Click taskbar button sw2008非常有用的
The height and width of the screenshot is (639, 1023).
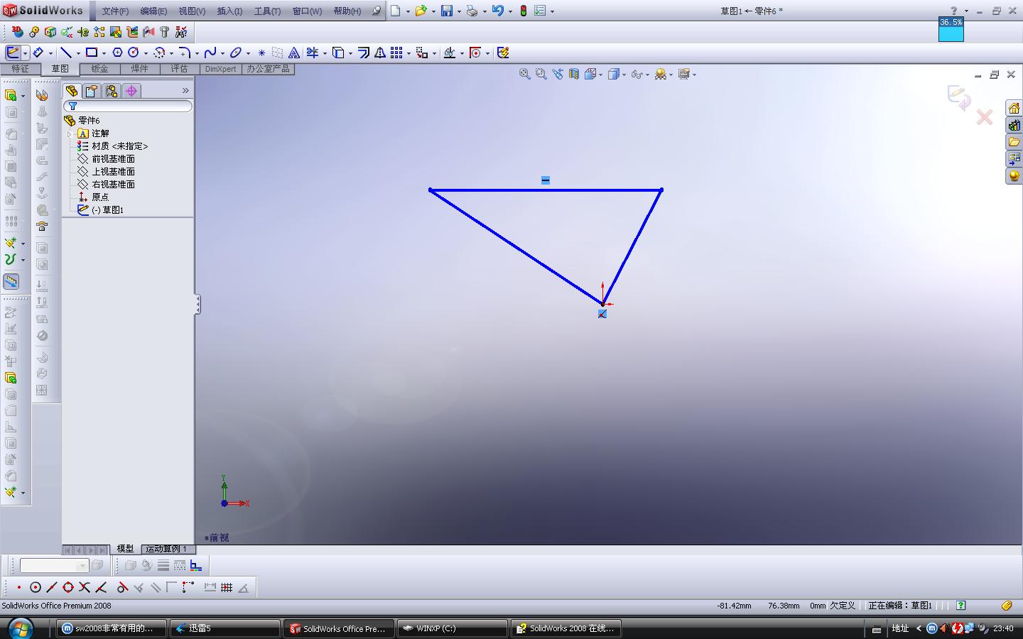(112, 628)
